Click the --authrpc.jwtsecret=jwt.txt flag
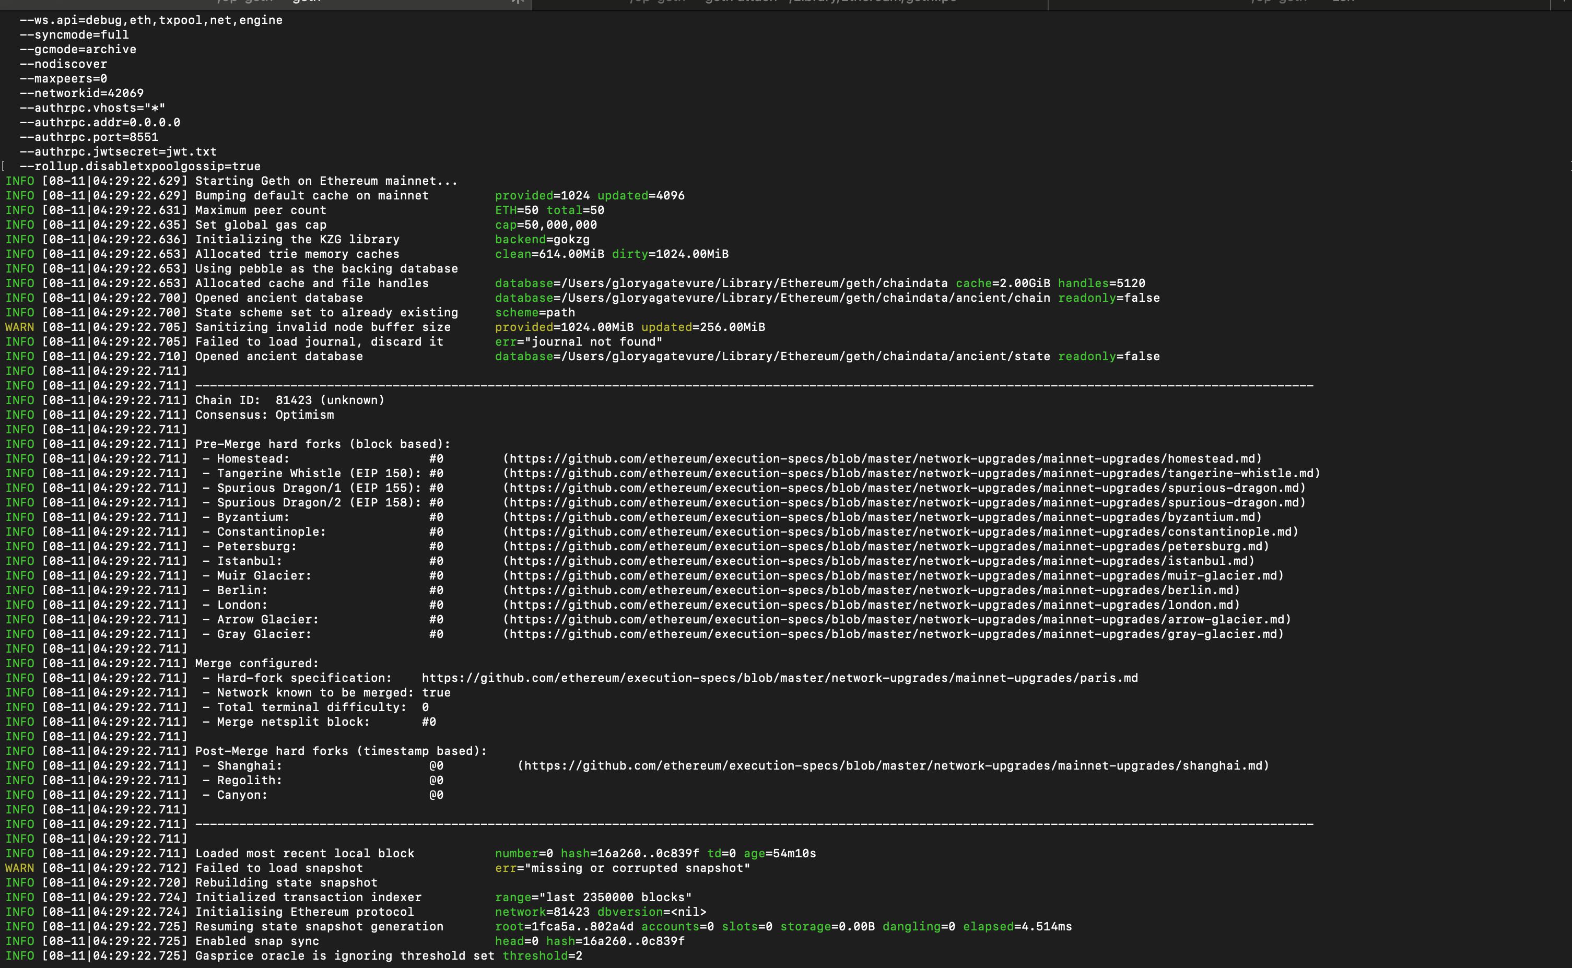This screenshot has height=968, width=1572. [x=118, y=152]
